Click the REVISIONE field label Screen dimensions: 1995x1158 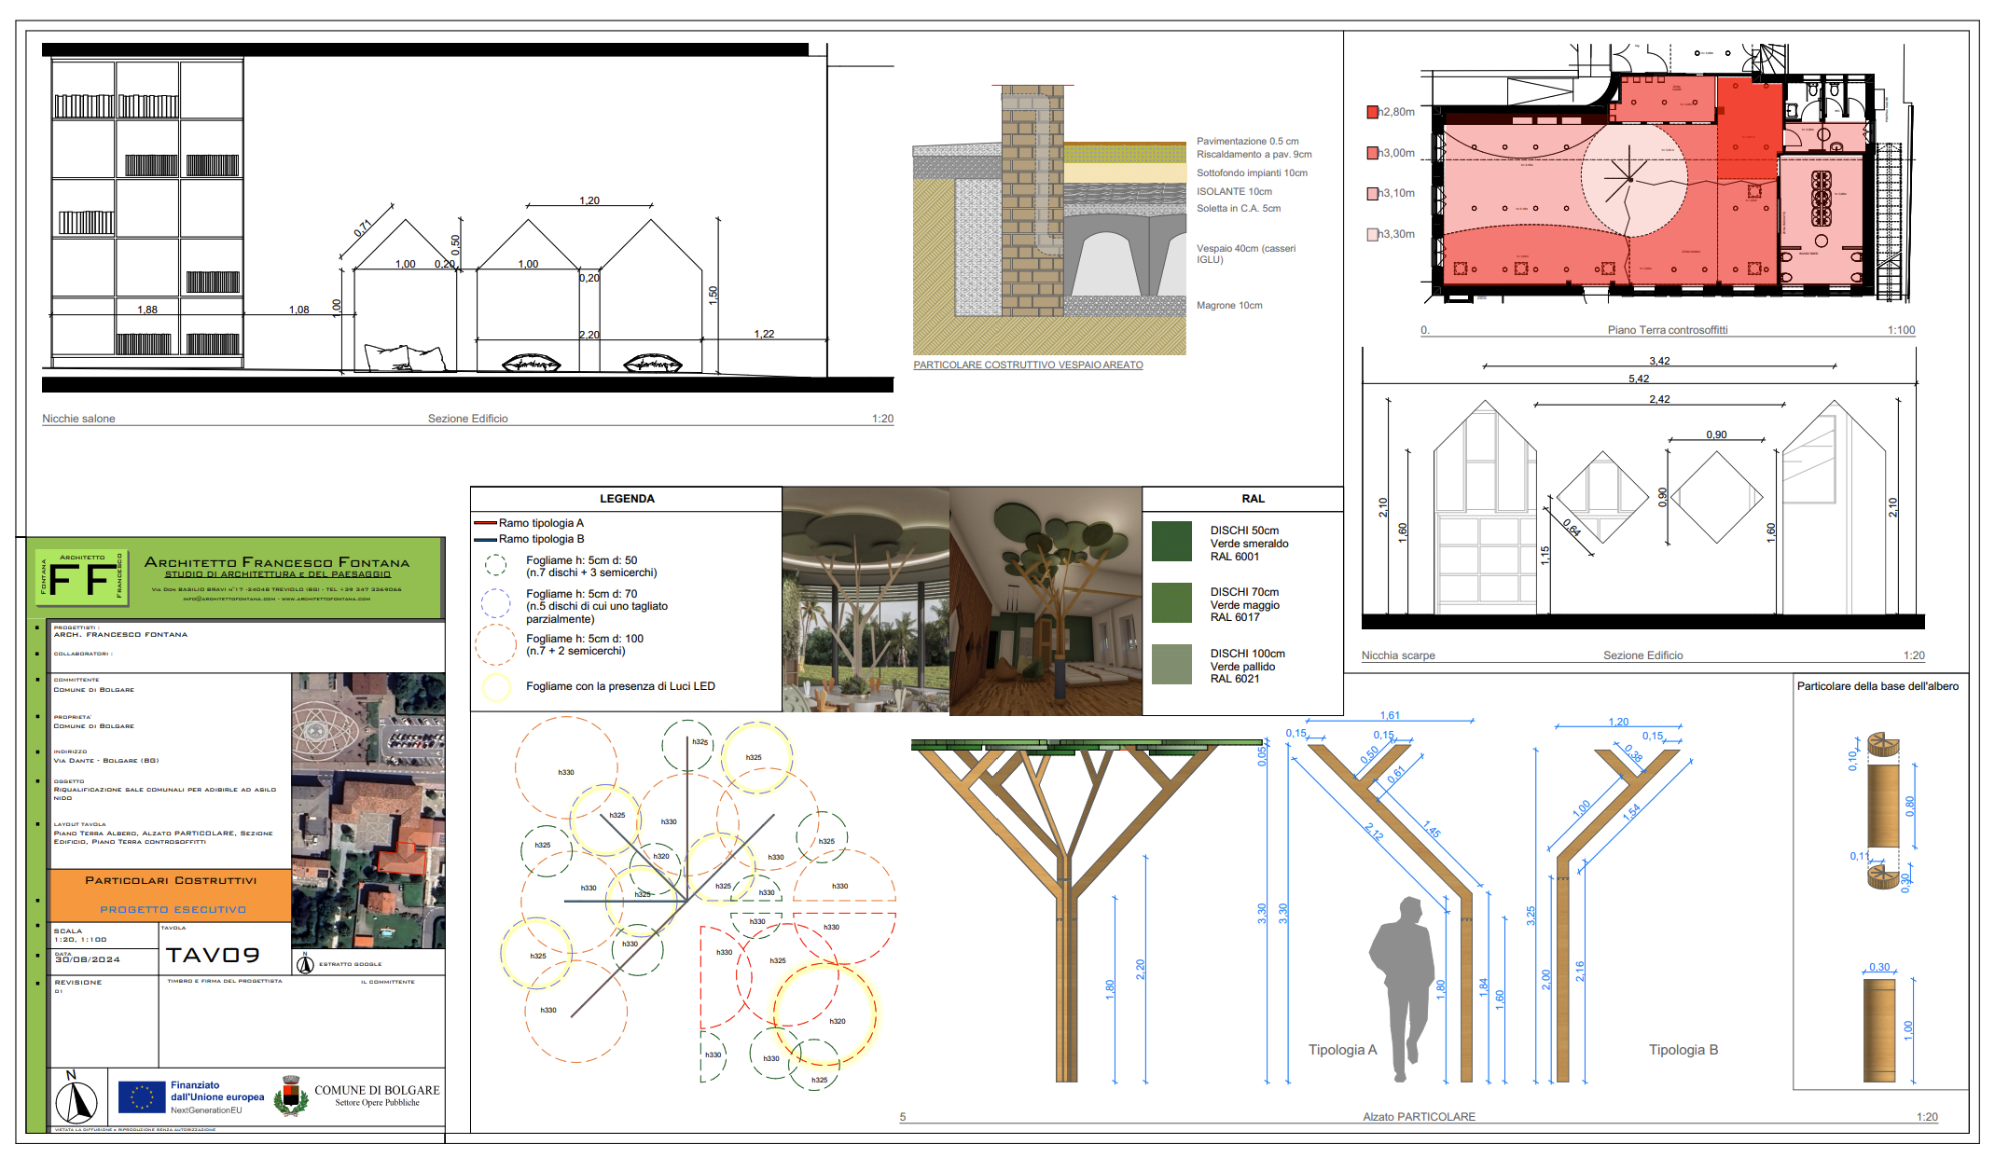(78, 983)
